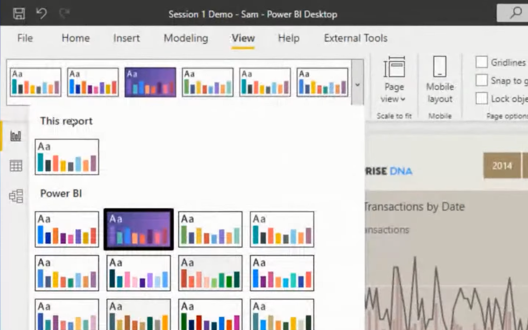Choose first Power BI theme in row one

tap(67, 229)
